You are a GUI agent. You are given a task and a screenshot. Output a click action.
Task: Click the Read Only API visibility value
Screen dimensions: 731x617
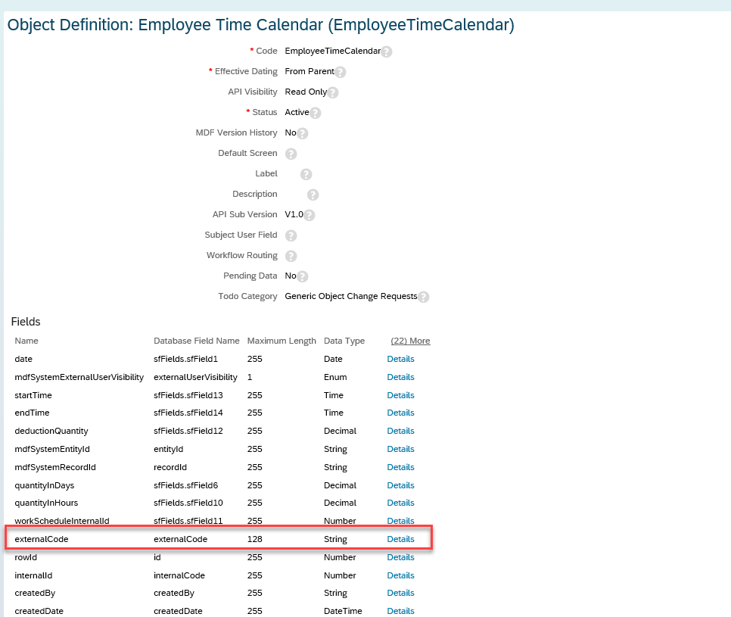tap(306, 92)
